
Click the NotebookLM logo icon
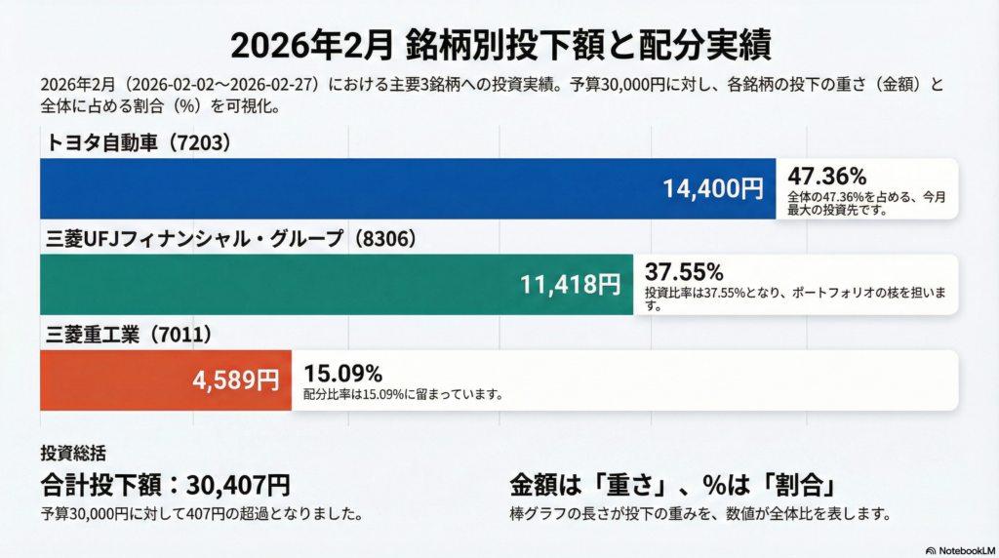point(931,550)
